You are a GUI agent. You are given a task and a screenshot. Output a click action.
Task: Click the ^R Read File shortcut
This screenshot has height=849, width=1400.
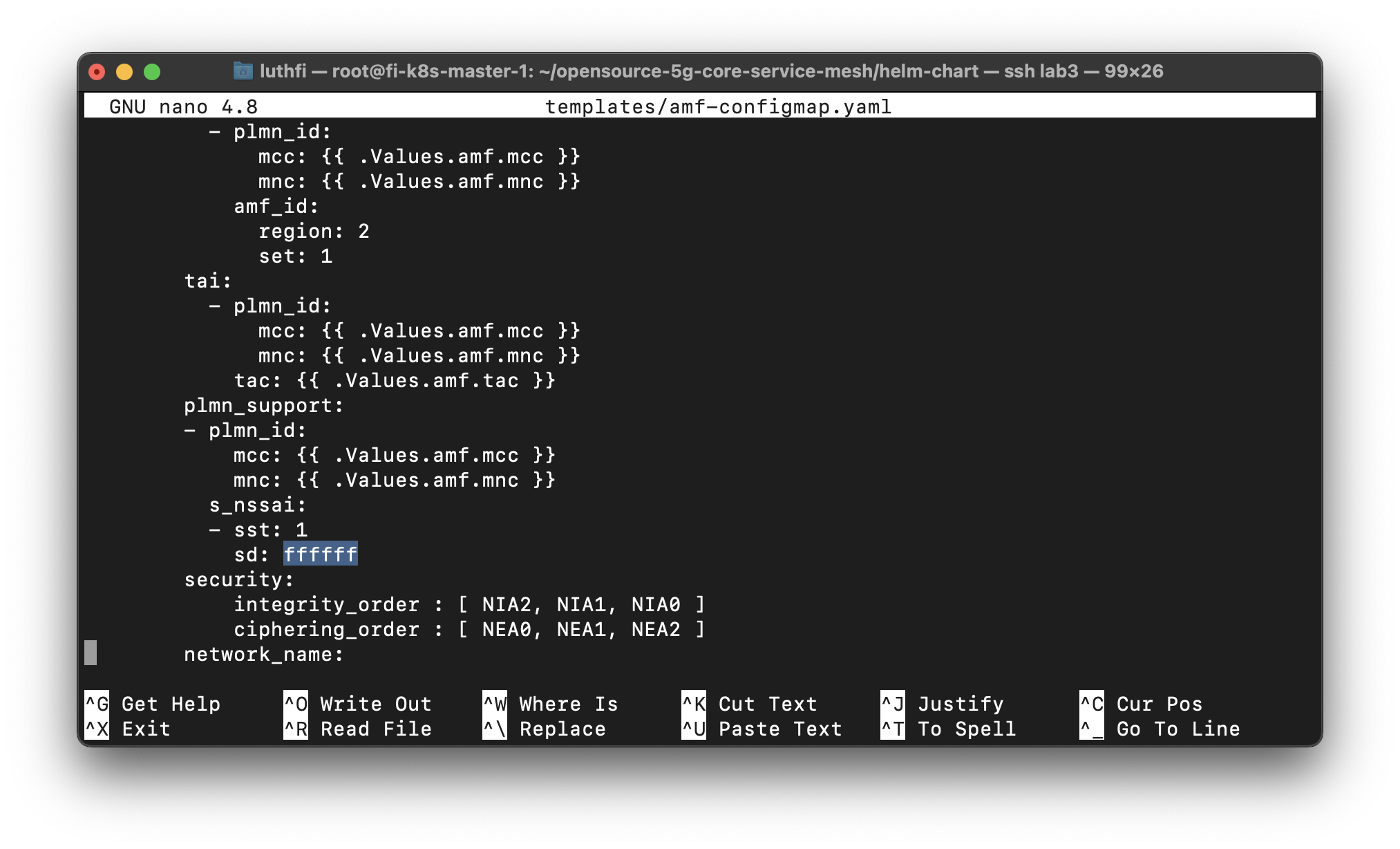pyautogui.click(x=358, y=729)
